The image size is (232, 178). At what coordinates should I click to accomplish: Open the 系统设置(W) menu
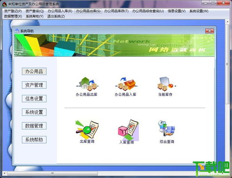[199, 11]
